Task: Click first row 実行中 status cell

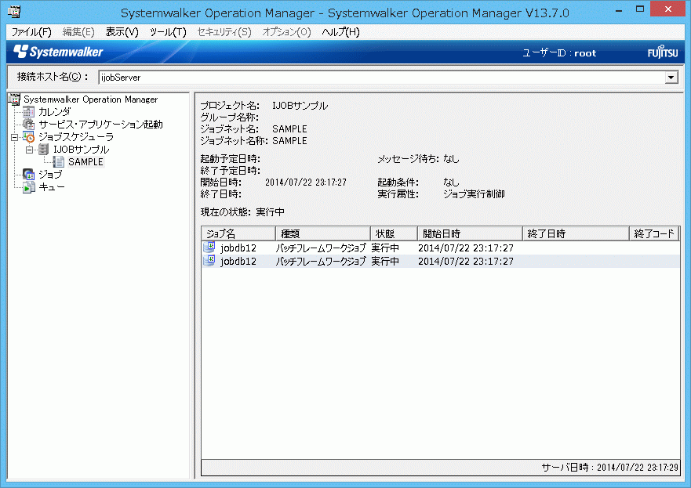Action: coord(385,248)
